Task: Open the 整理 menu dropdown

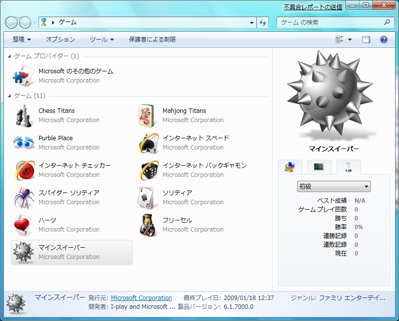Action: point(21,40)
